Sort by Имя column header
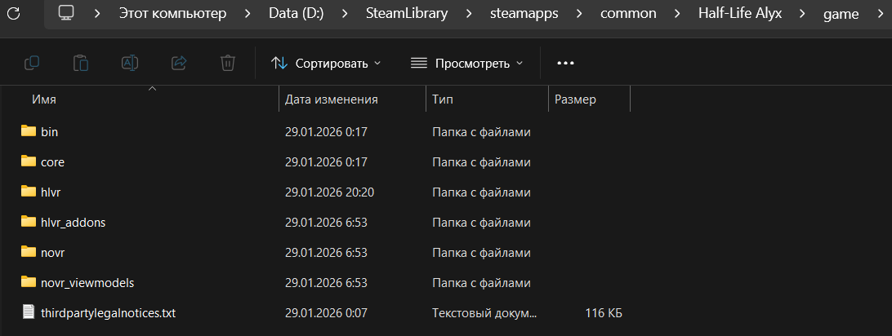Viewport: 892px width, 336px height. (44, 99)
